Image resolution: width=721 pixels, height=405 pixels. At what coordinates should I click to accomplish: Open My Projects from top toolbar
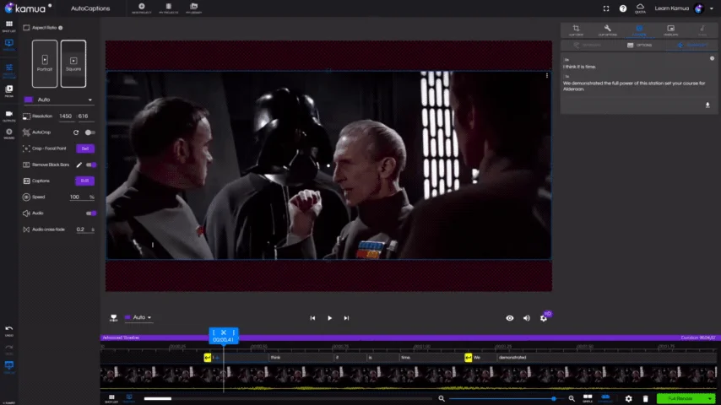(x=168, y=8)
